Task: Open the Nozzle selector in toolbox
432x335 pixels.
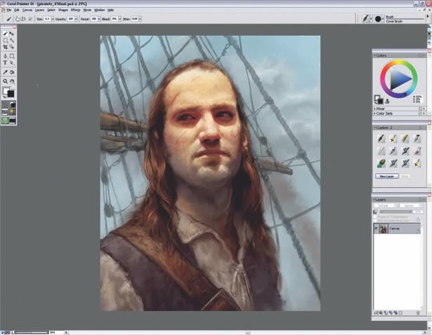Action: pos(13,121)
